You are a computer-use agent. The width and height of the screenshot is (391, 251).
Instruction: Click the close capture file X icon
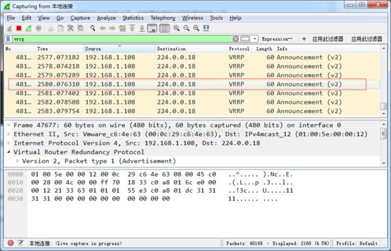click(70, 28)
